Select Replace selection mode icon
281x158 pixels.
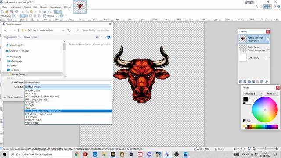[x=22, y=16]
